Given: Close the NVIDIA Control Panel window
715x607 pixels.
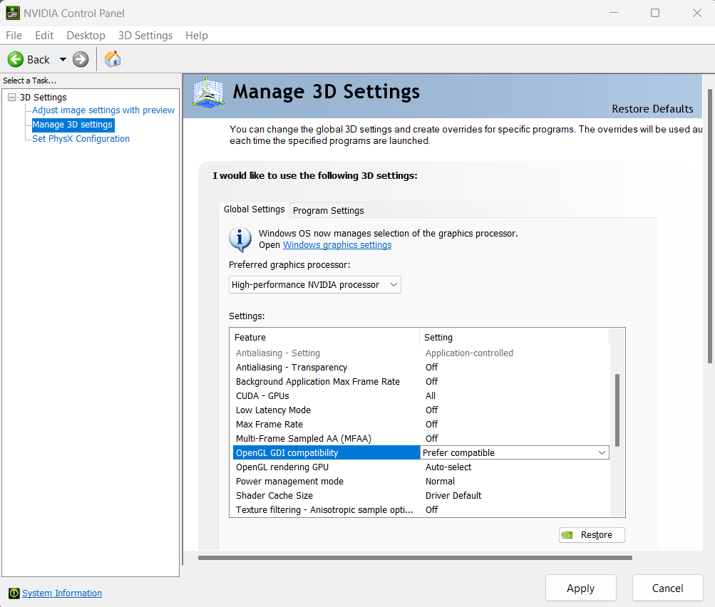Looking at the screenshot, I should (x=696, y=13).
